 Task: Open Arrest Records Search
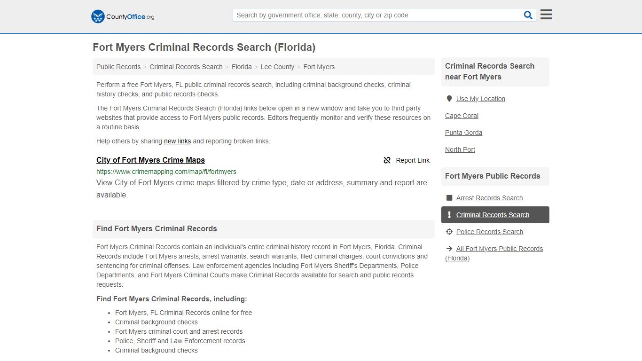tap(489, 198)
